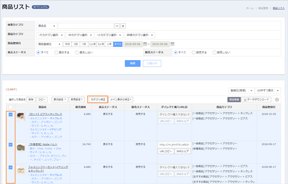
Task: Expand the 表示設定 dropdown button
Action: click(60, 99)
